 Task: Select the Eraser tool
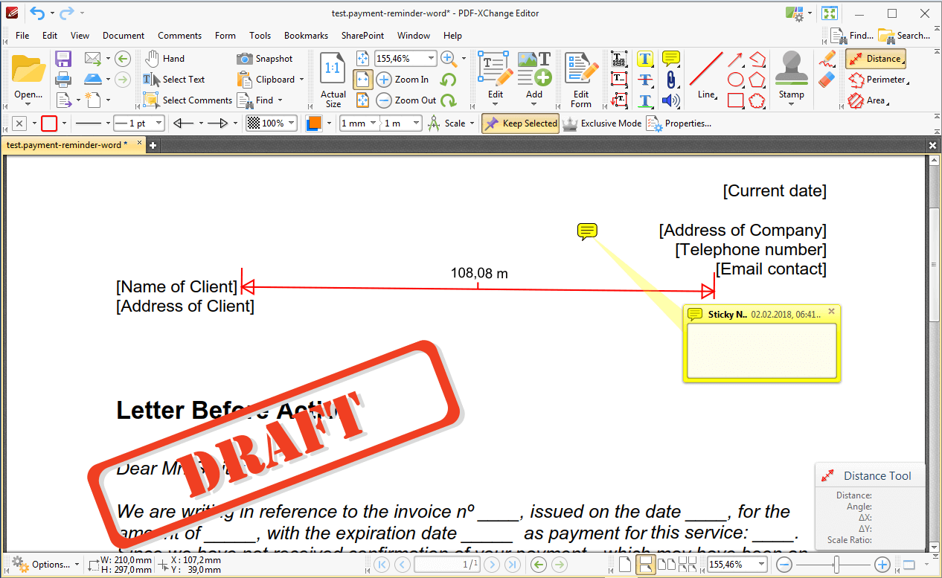[827, 79]
